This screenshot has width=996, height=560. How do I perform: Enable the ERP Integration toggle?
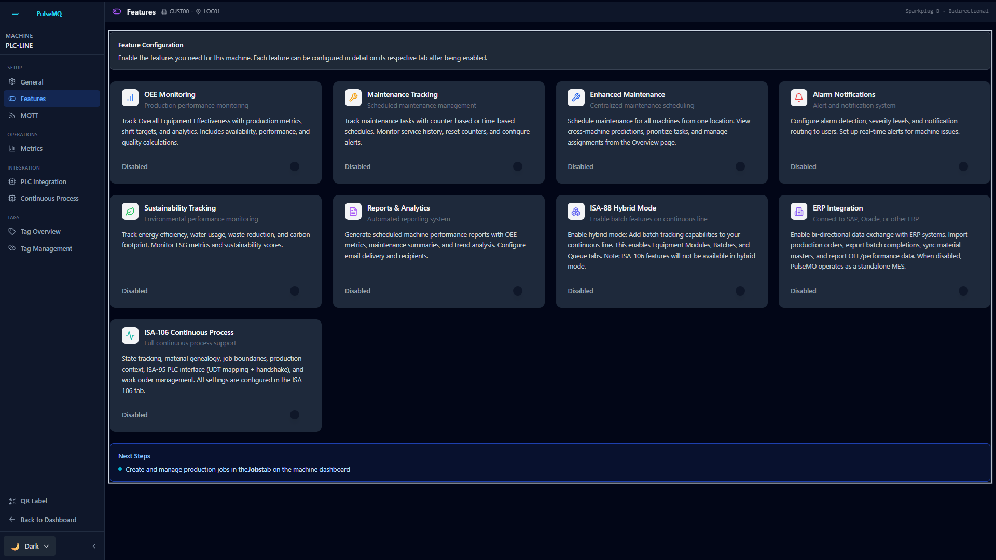[963, 291]
